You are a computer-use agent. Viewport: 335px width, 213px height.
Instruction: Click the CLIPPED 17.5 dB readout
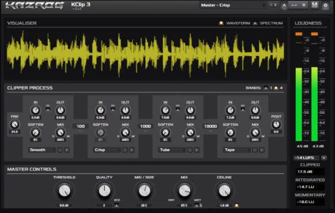[310, 171]
